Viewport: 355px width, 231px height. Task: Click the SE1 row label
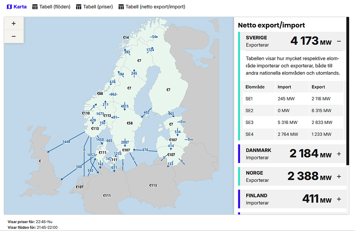click(249, 99)
